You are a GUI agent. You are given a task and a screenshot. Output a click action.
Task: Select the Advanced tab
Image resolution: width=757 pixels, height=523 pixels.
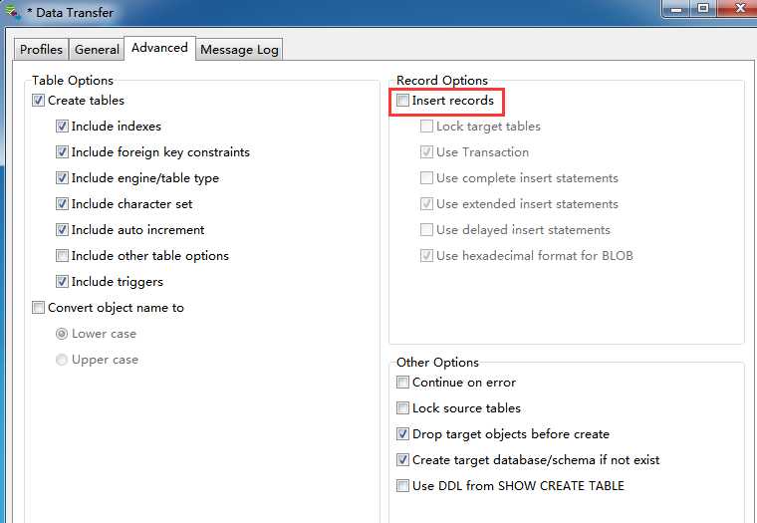[159, 48]
